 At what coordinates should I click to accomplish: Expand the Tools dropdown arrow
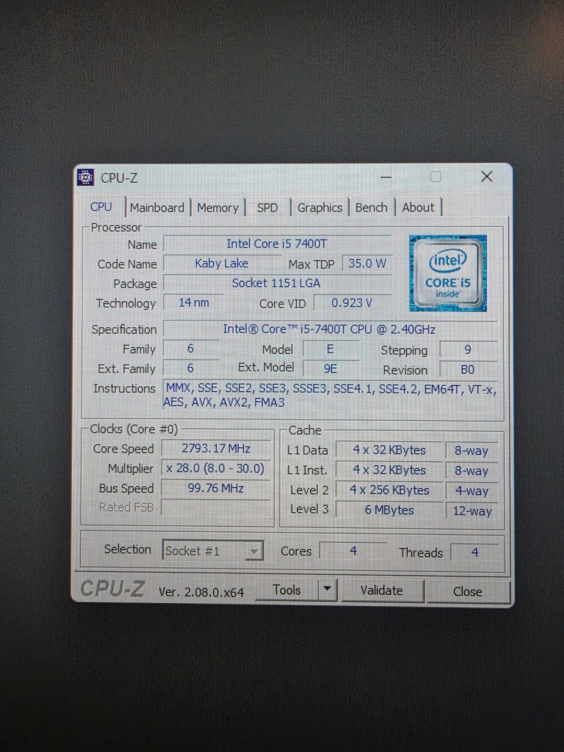[x=327, y=590]
